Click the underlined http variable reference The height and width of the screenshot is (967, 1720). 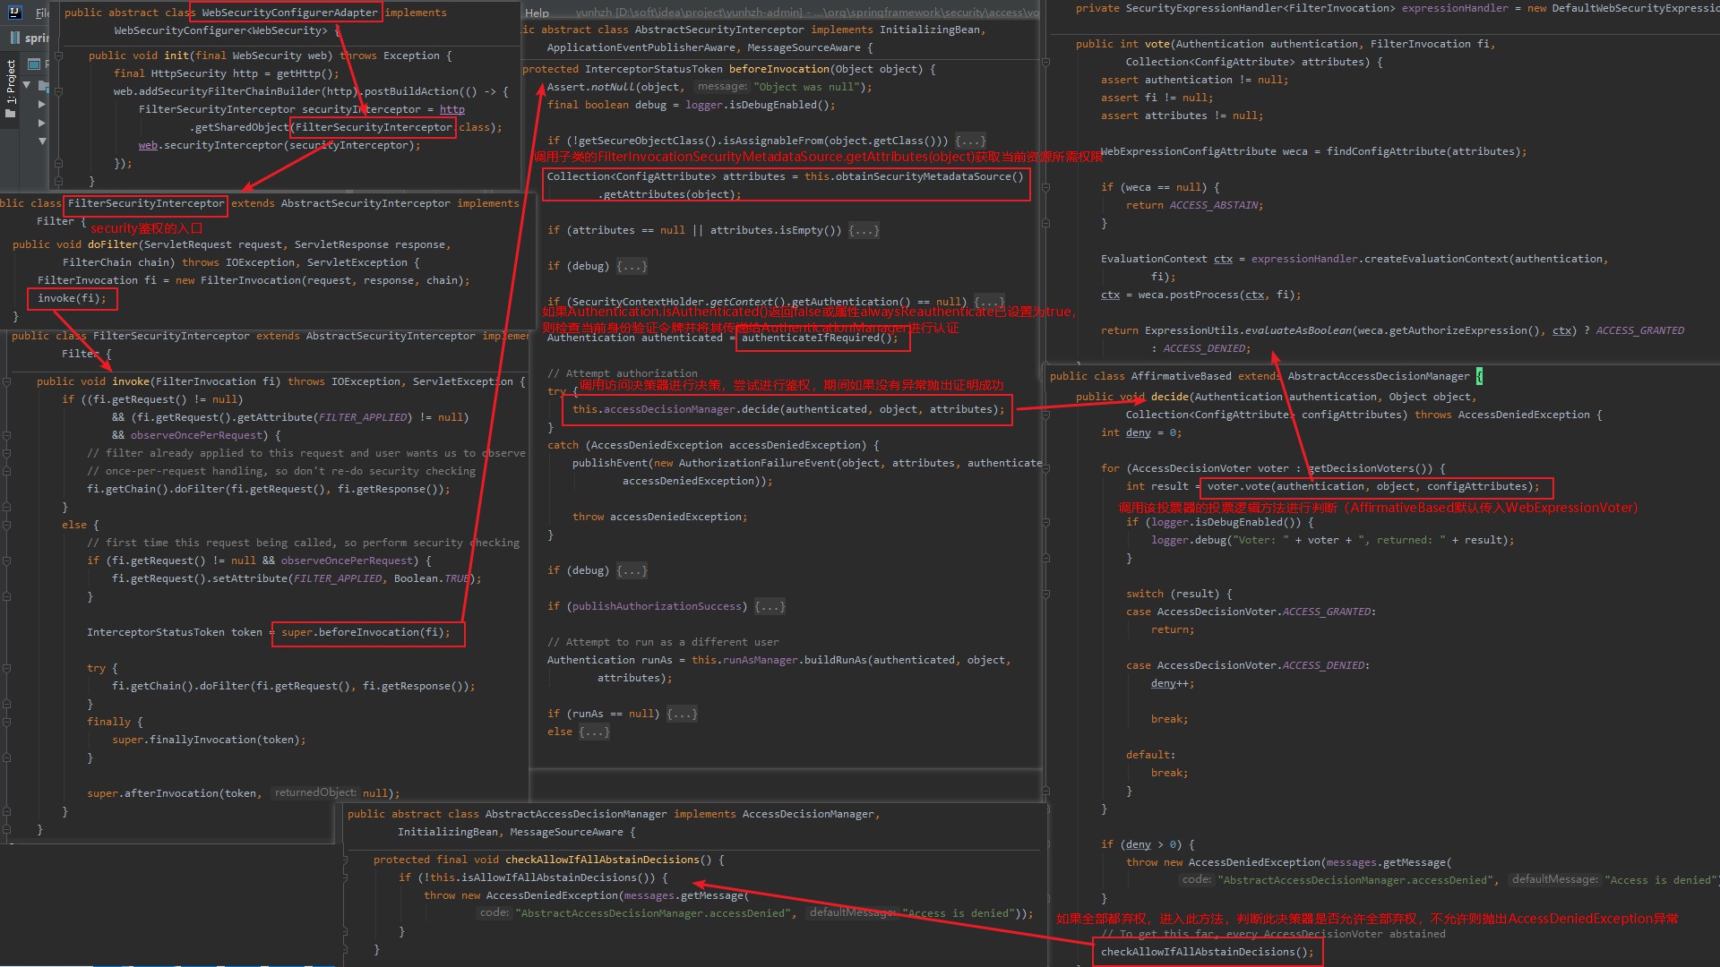451,109
